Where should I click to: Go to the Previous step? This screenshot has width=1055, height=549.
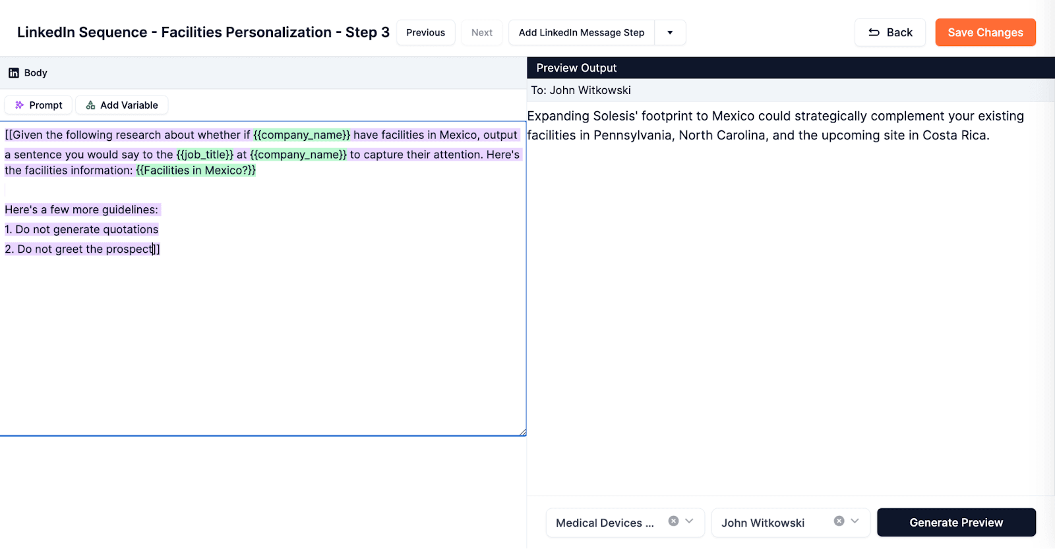[426, 32]
